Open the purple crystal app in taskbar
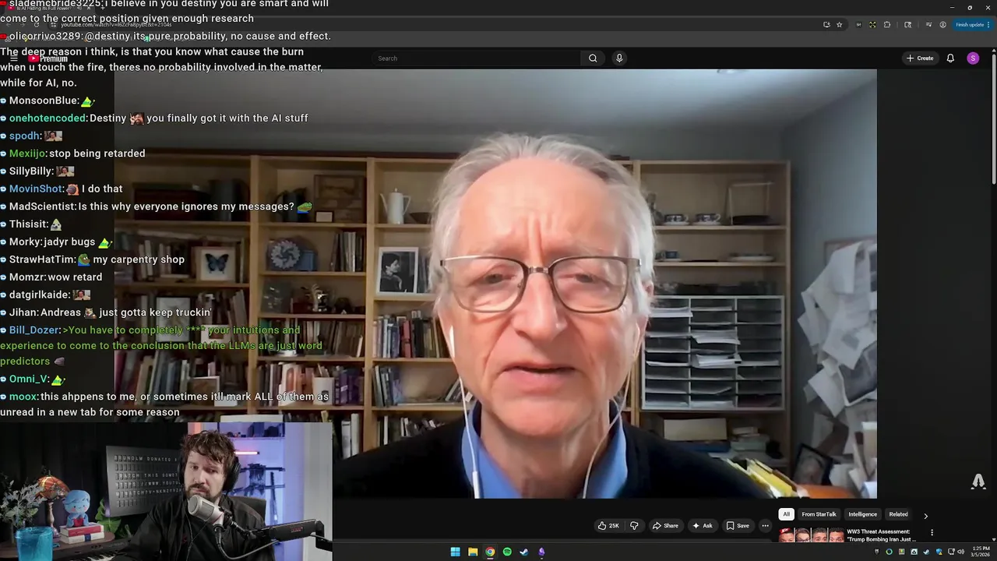The image size is (997, 561). pyautogui.click(x=541, y=552)
